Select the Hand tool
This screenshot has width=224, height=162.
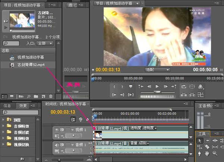pos(207,153)
